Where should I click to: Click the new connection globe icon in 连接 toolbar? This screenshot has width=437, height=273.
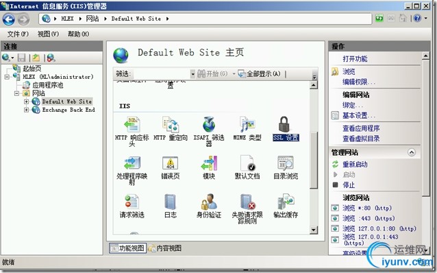pyautogui.click(x=6, y=58)
